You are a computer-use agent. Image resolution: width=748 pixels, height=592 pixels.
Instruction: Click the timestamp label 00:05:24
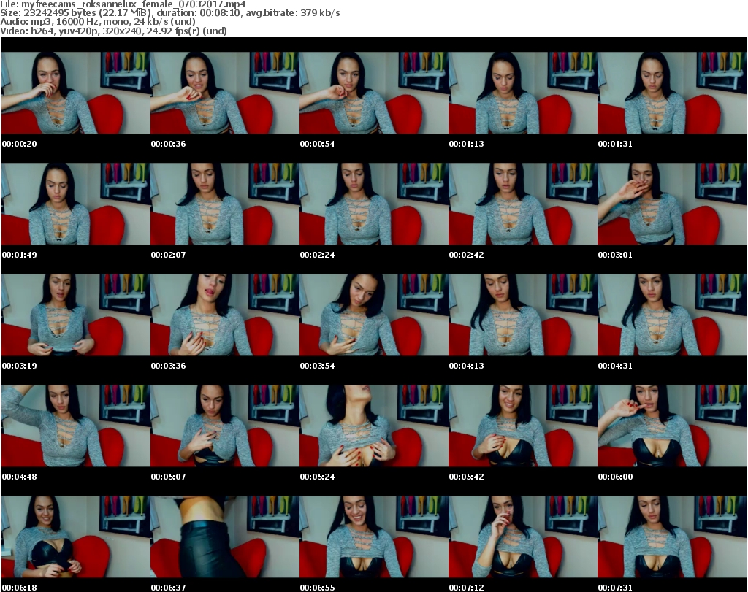317,477
